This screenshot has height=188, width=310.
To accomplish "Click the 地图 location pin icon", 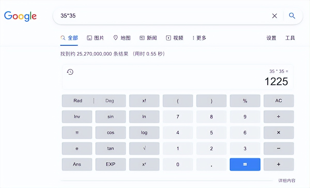I will 116,38.
